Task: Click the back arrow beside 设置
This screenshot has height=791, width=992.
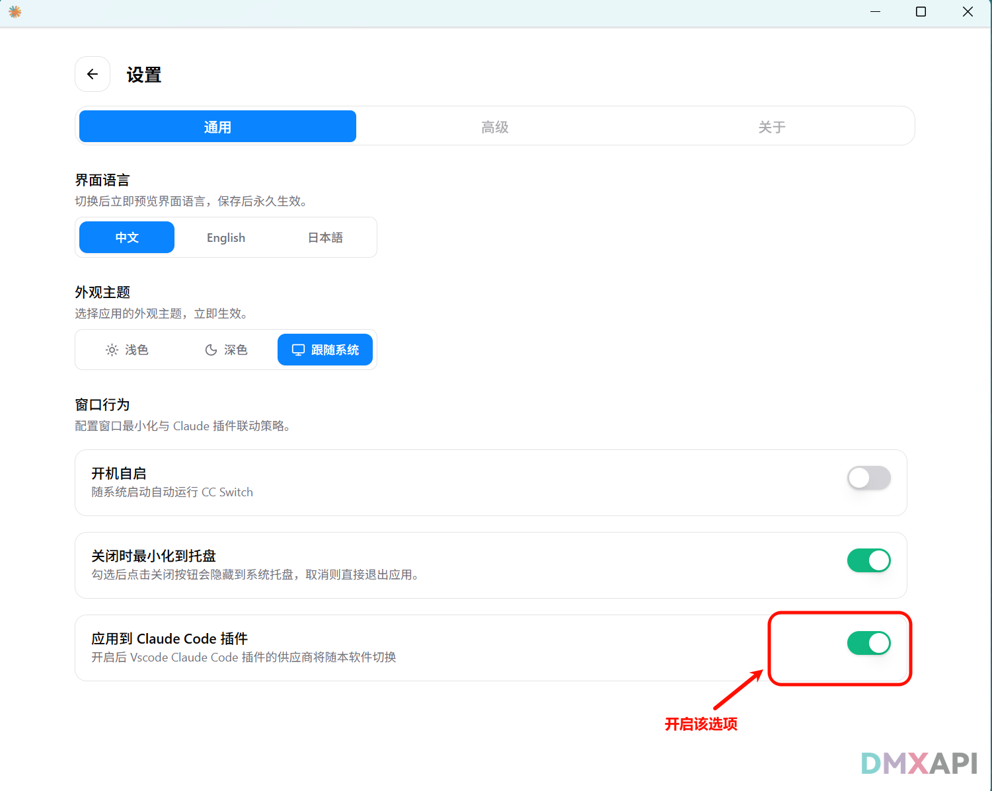Action: (93, 74)
